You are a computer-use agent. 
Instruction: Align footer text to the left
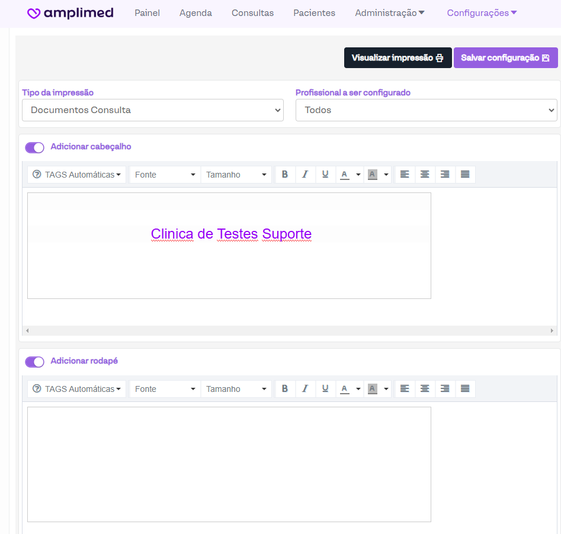405,389
